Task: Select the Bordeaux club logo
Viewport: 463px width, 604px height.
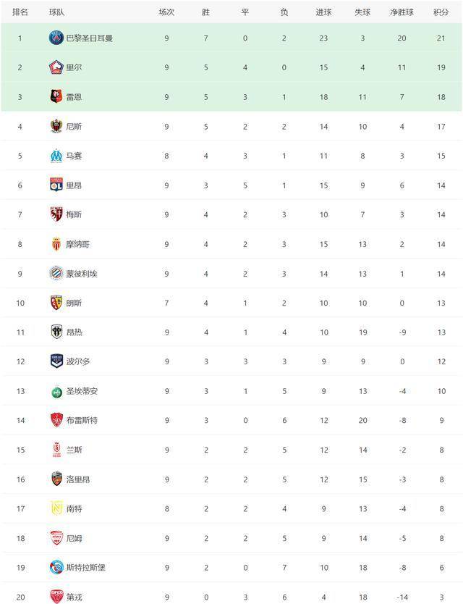Action: 56,361
